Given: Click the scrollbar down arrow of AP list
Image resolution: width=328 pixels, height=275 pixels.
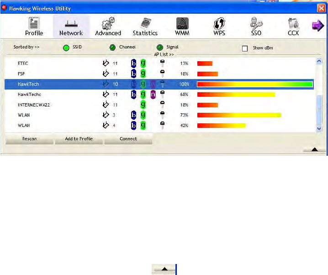Looking at the screenshot, I should click(319, 128).
